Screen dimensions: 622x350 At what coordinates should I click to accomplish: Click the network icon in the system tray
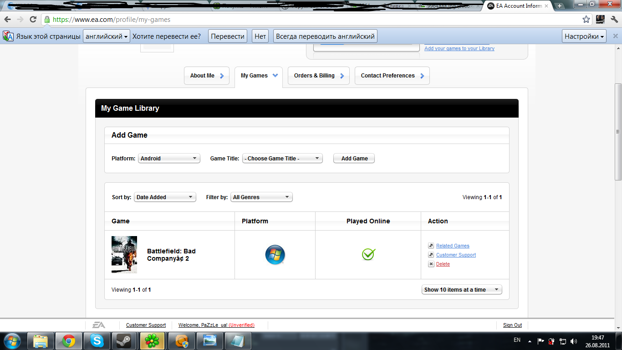(563, 341)
